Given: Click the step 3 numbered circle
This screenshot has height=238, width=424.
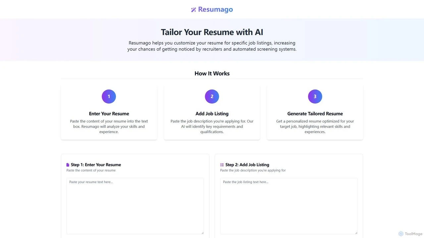Looking at the screenshot, I should [315, 97].
